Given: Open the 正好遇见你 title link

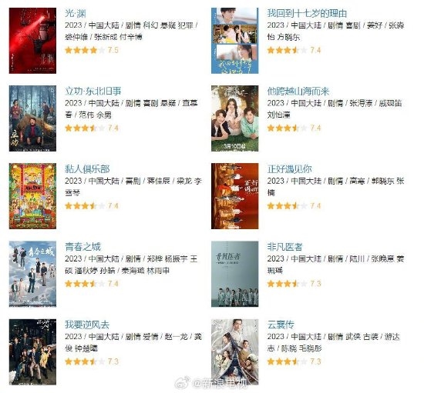Looking at the screenshot, I should 289,169.
